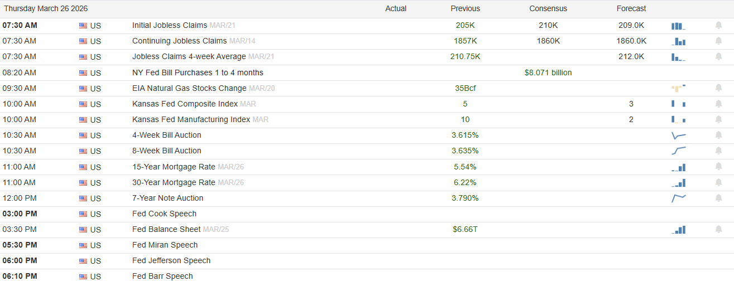The image size is (734, 281).
Task: Click the Kansas Fed Manufacturing Index link
Action: click(x=191, y=119)
